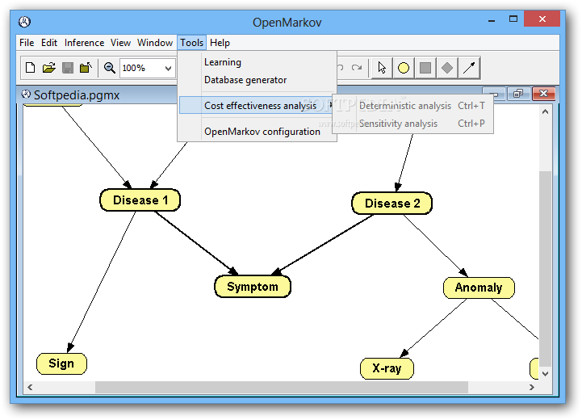Screen dimensions: 582x420
Task: Minimize the OpenMarkov main window
Action: 492,20
